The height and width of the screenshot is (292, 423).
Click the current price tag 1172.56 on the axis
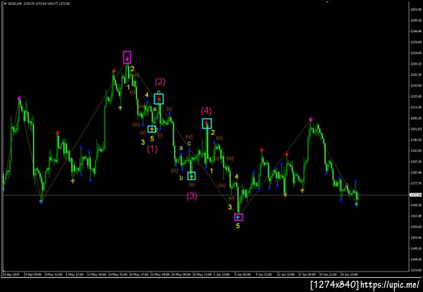click(x=414, y=195)
